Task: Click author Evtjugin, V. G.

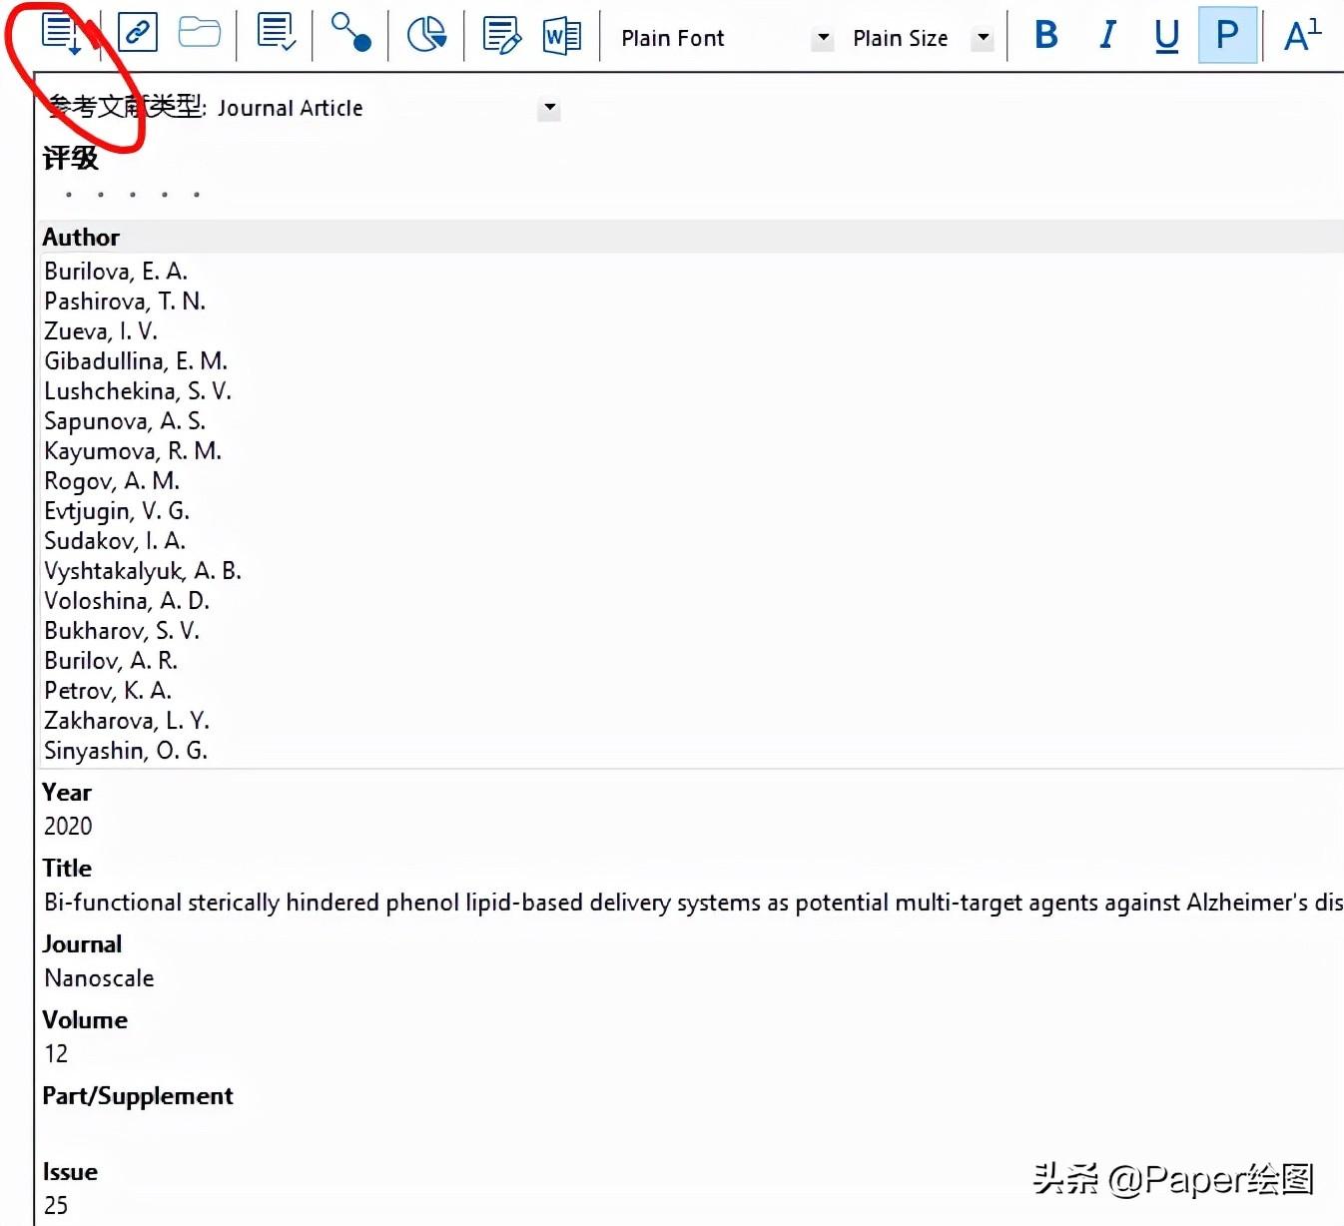Action: click(117, 511)
